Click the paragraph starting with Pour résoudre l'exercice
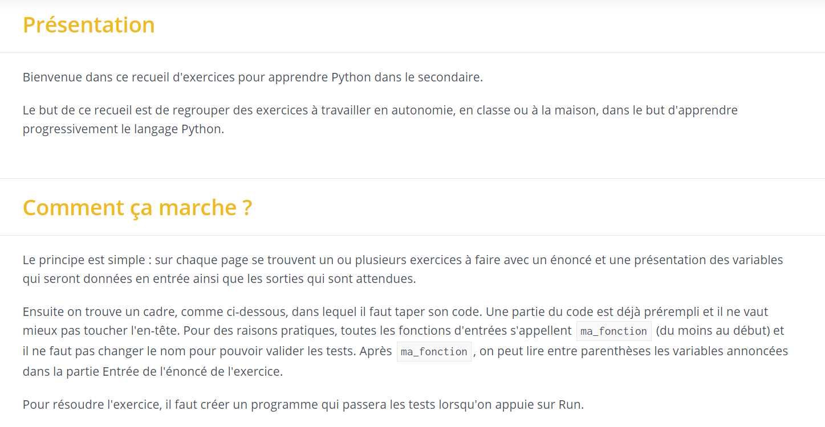Image resolution: width=825 pixels, height=427 pixels. 303,405
